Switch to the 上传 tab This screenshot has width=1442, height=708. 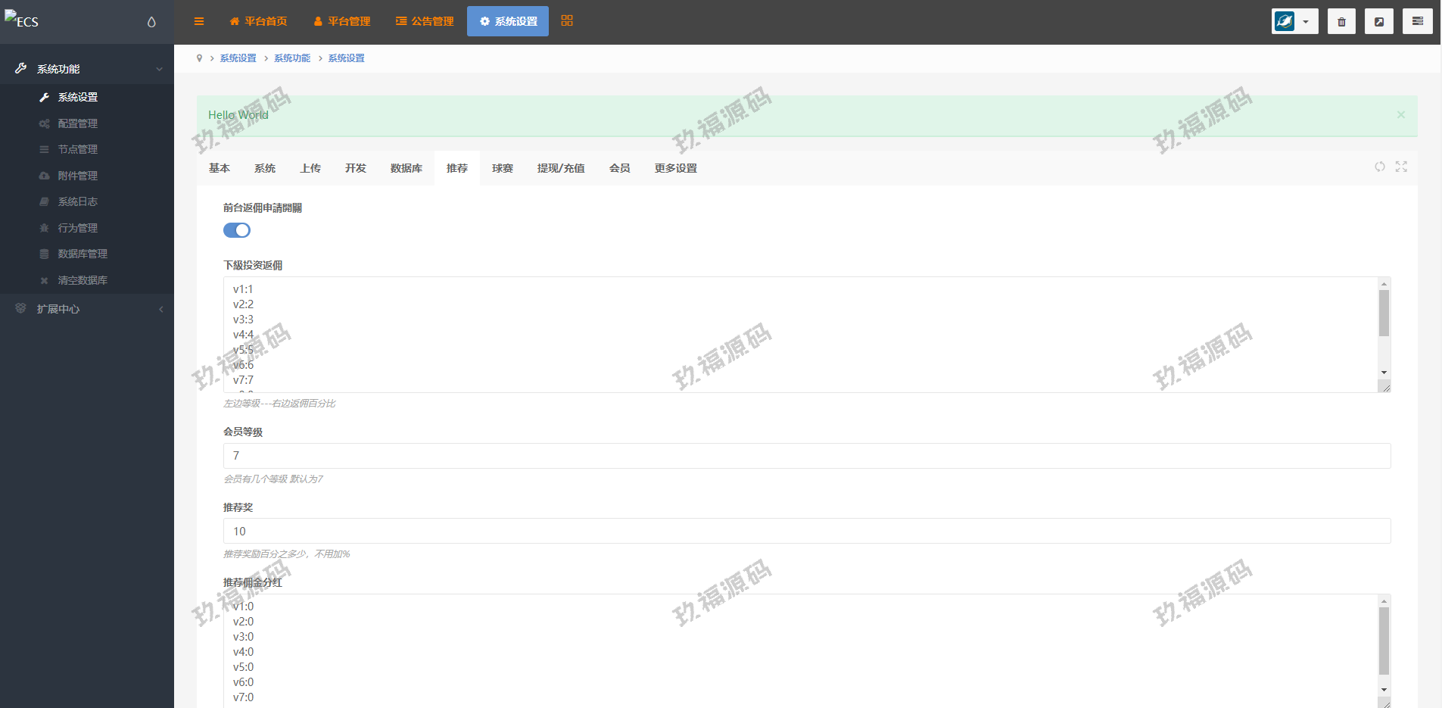click(310, 168)
